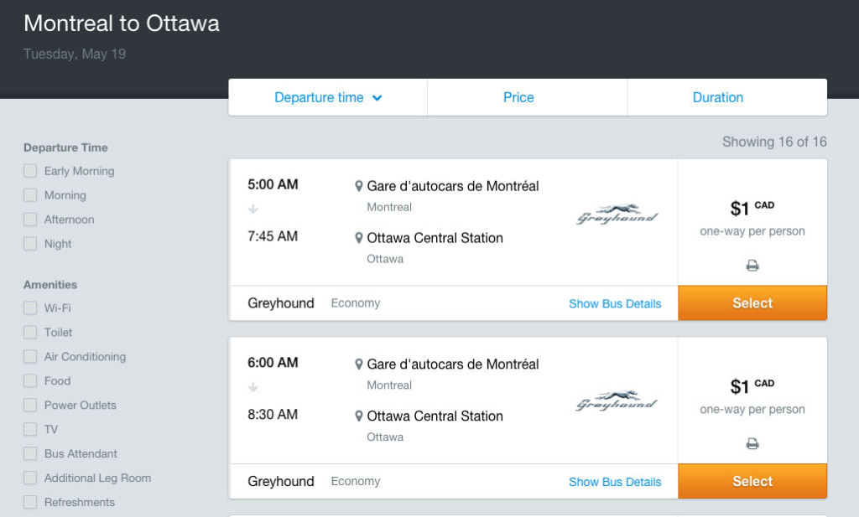This screenshot has width=859, height=517.
Task: Toggle the Night departure time checkbox
Action: tap(30, 244)
